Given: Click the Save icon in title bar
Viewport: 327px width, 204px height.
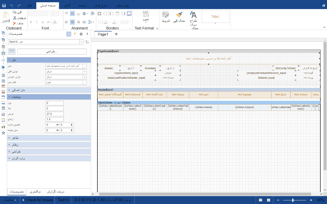Looking at the screenshot, I should coord(4,6).
